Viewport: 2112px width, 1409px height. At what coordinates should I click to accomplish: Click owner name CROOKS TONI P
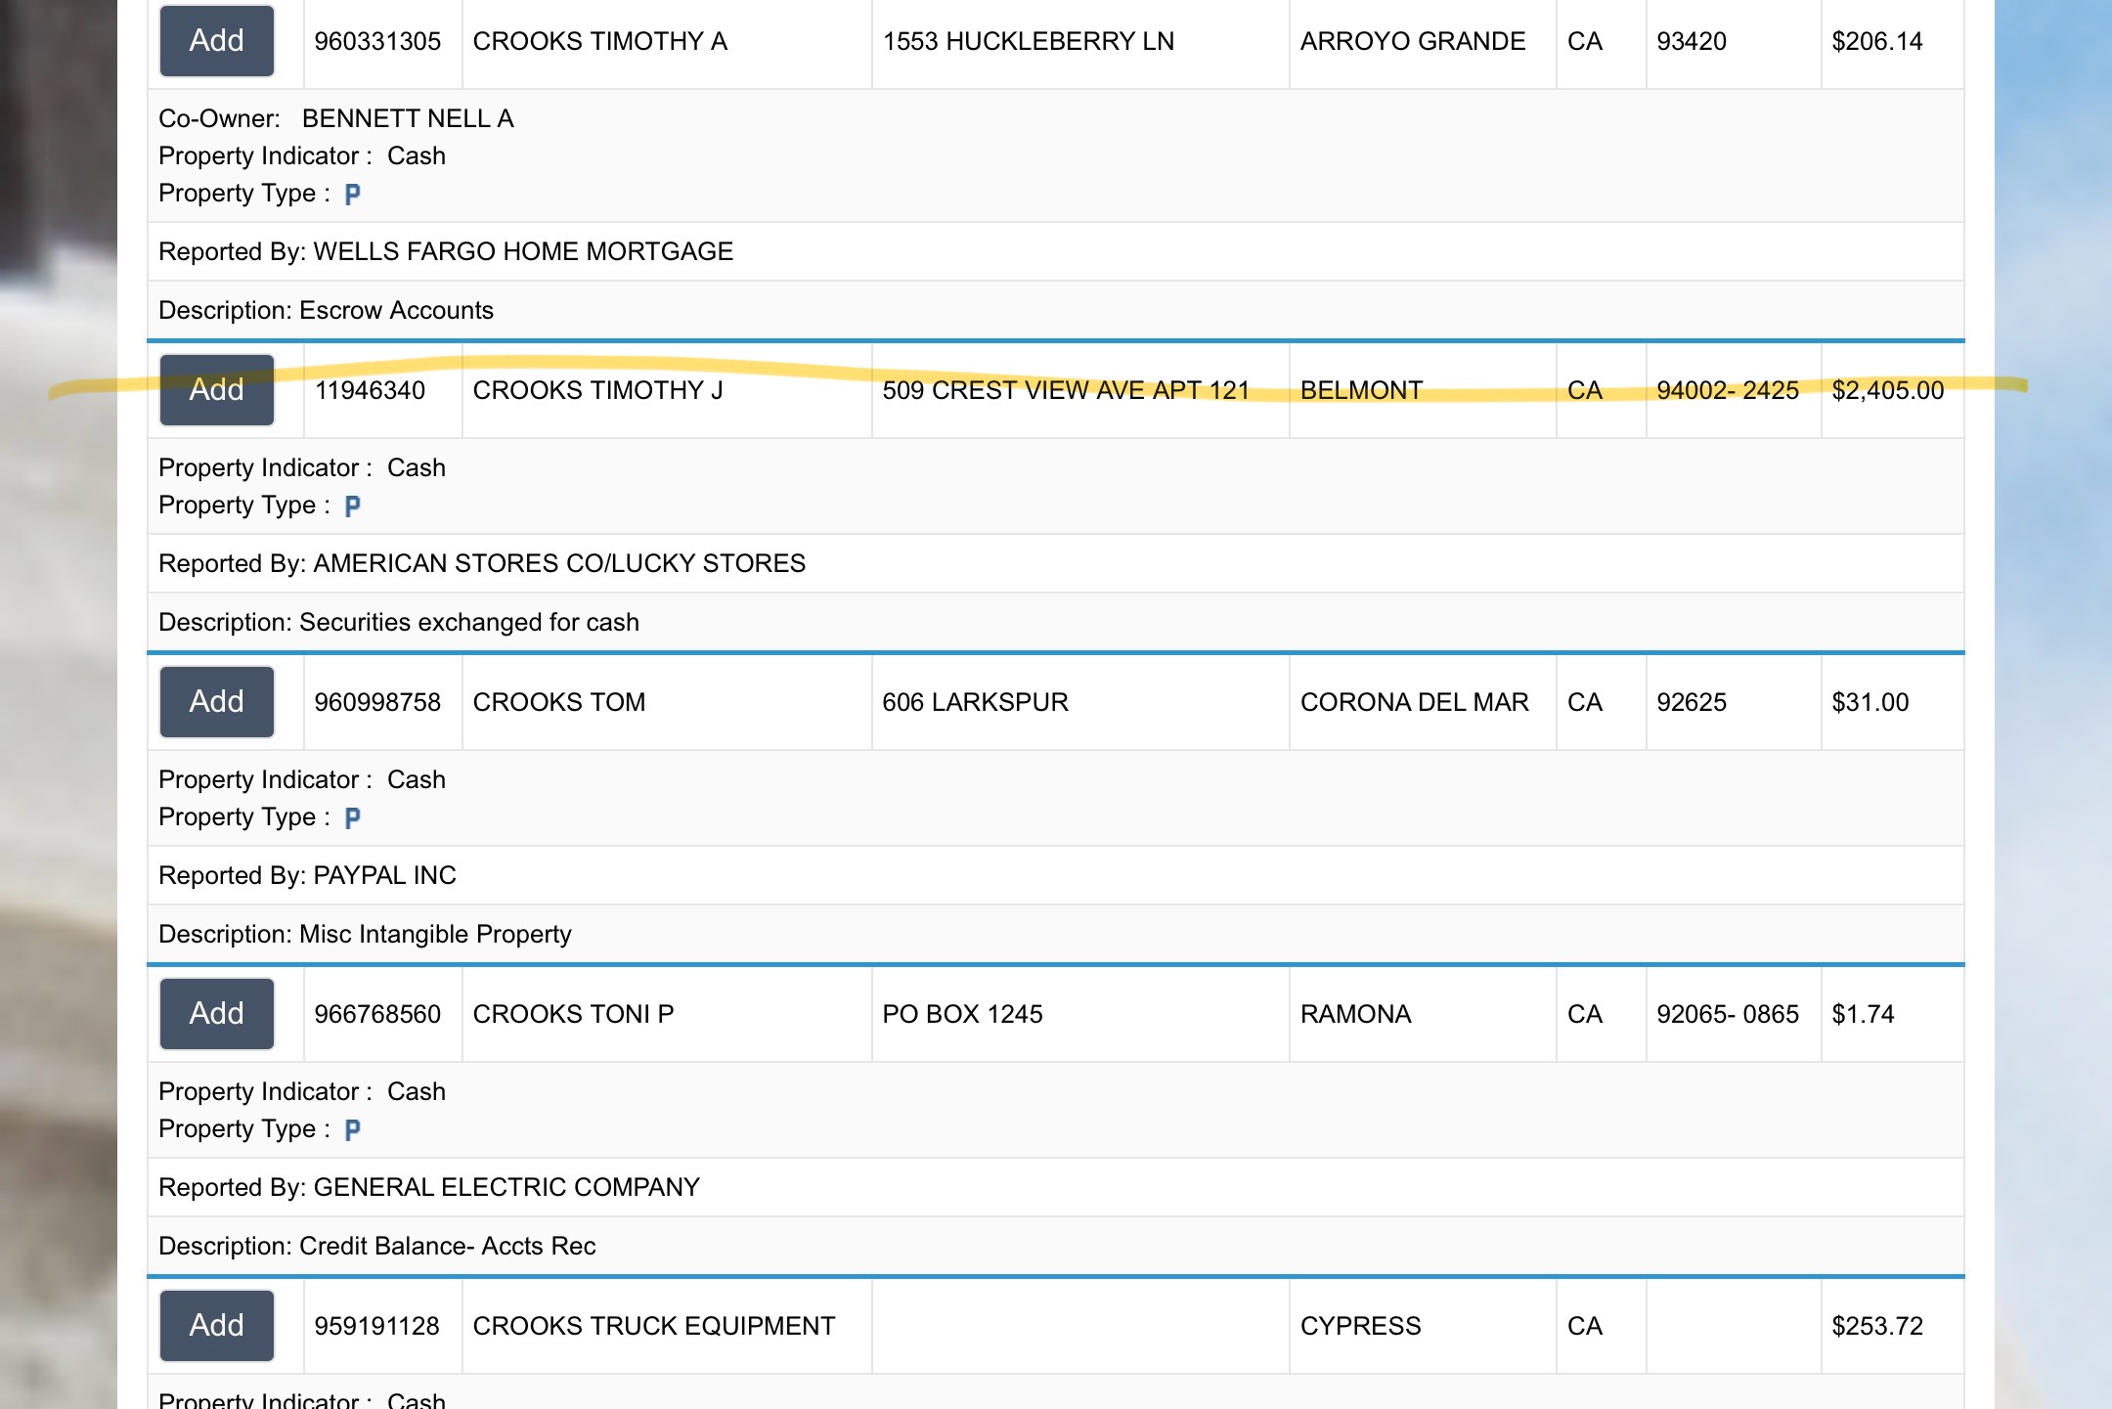pos(574,1014)
